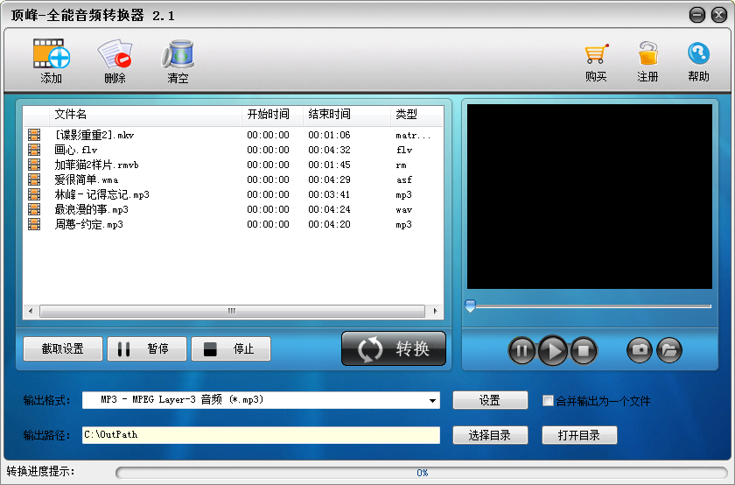This screenshot has width=735, height=485.
Task: Click the 清空 (Clear) trash icon
Action: [178, 55]
